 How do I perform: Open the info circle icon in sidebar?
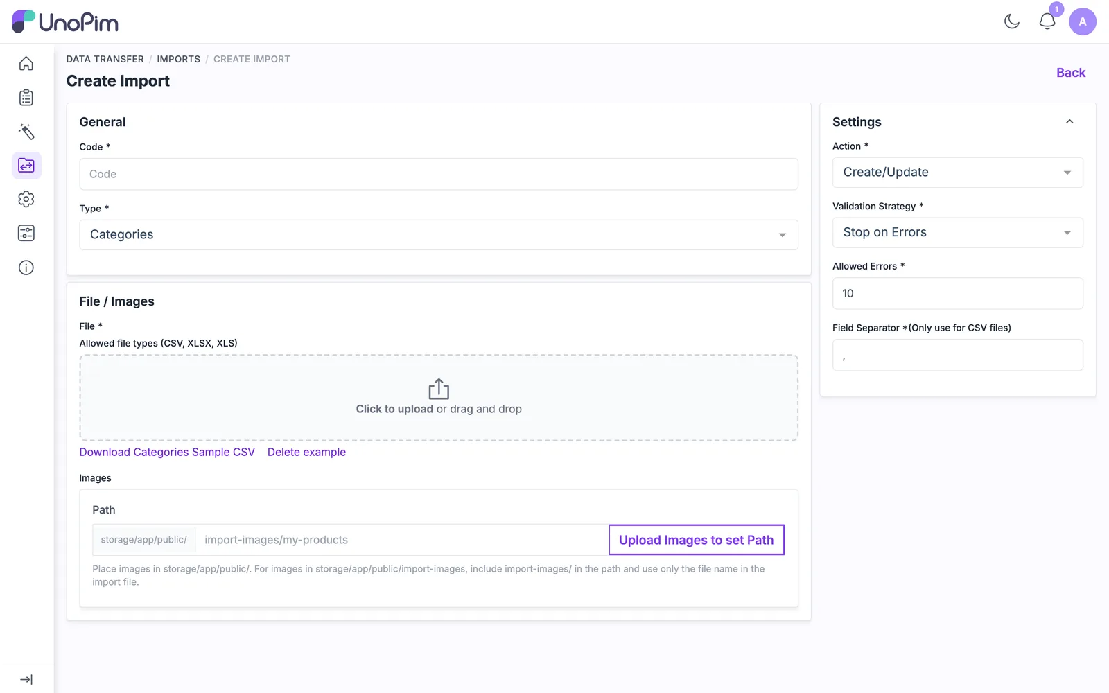pos(26,267)
